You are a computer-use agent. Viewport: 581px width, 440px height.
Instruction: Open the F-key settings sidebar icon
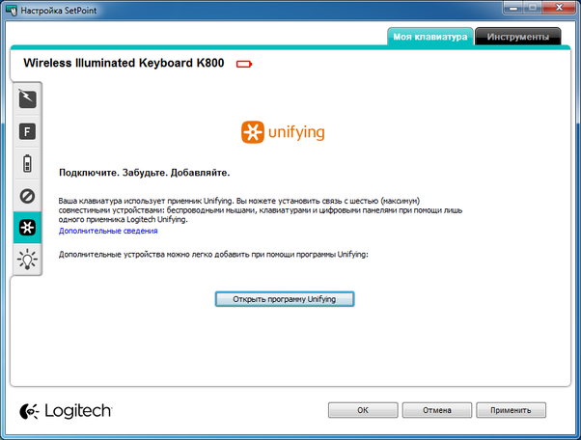pyautogui.click(x=27, y=131)
